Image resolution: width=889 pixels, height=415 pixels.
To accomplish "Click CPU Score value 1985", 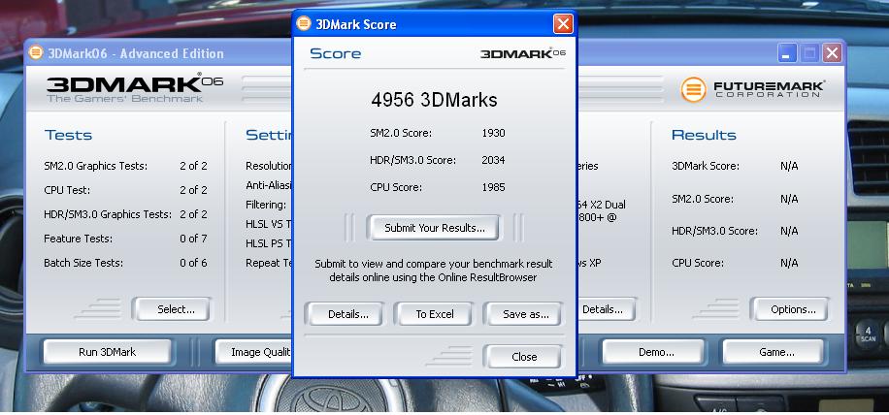I will (493, 187).
